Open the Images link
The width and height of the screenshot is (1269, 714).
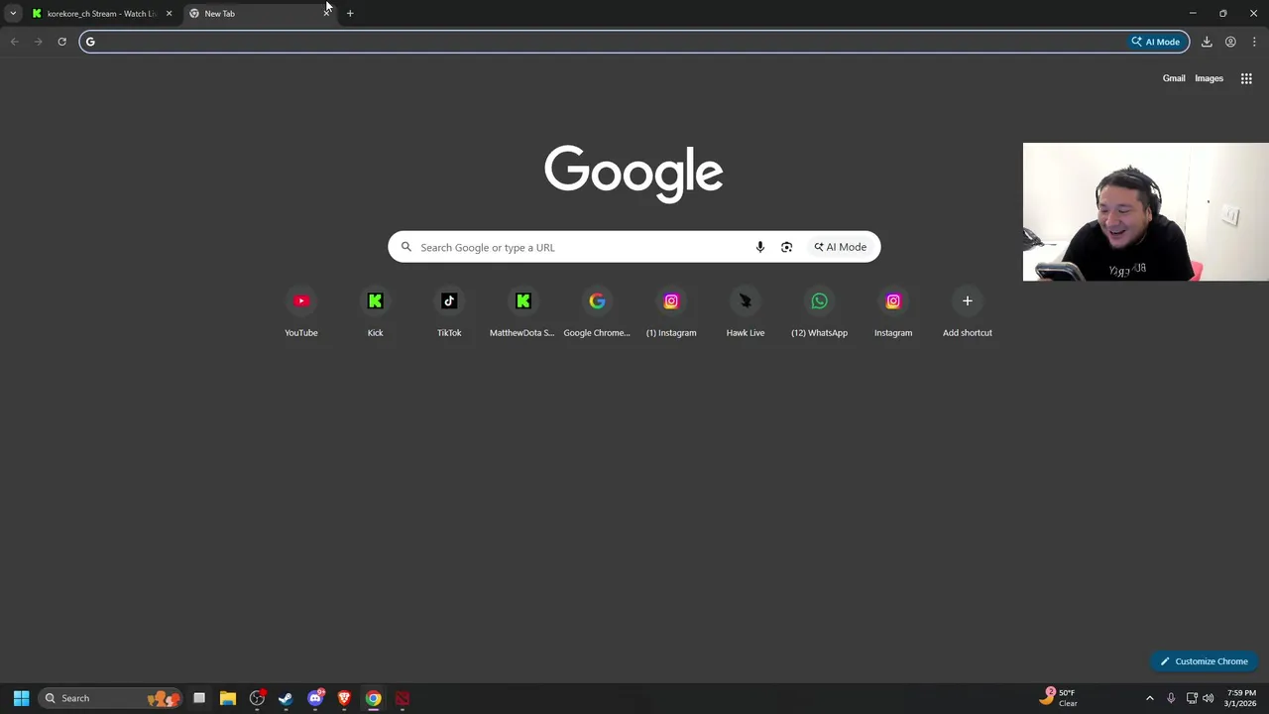[x=1209, y=78]
